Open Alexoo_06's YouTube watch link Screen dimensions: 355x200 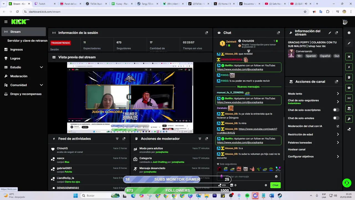coord(247,131)
